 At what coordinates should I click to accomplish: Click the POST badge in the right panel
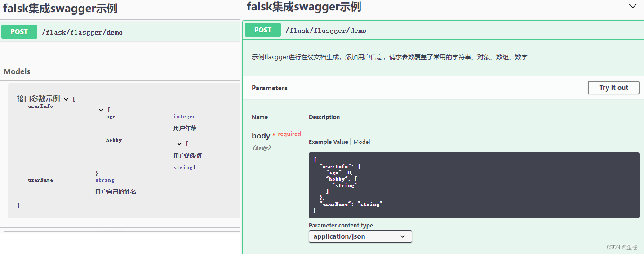point(263,30)
